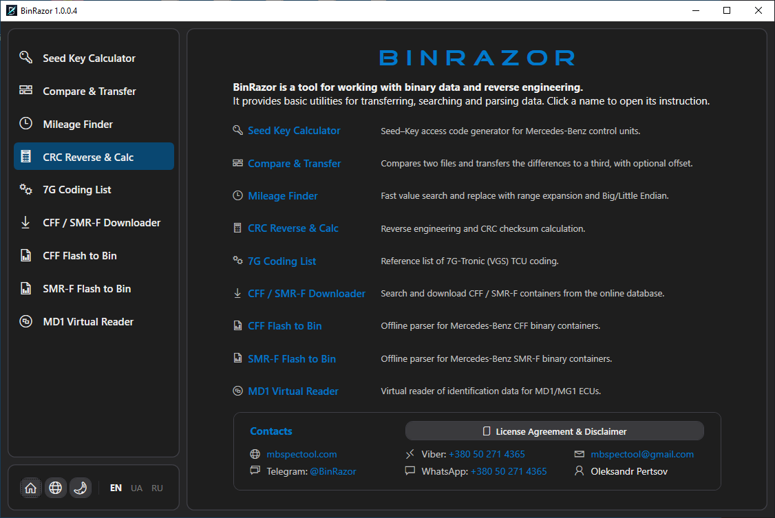Image resolution: width=775 pixels, height=518 pixels.
Task: Go to the home page via house icon
Action: [31, 488]
